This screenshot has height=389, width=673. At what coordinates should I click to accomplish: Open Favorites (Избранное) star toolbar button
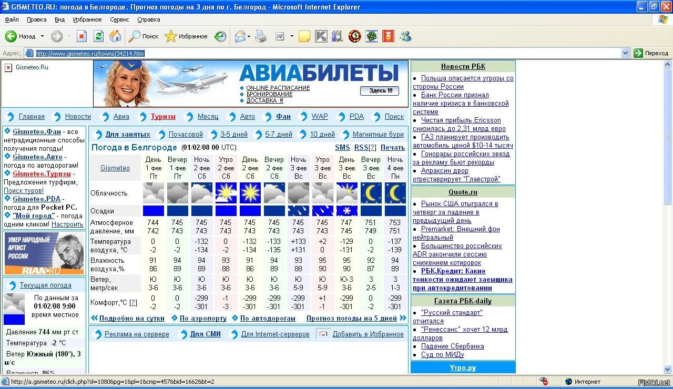tap(186, 36)
